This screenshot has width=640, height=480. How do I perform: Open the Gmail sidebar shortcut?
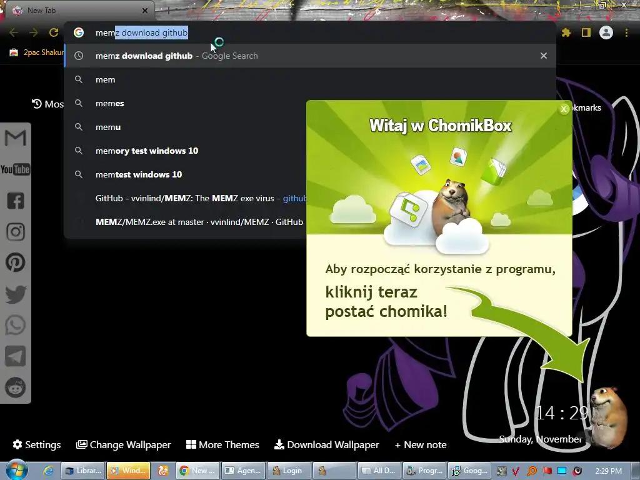coord(16,138)
